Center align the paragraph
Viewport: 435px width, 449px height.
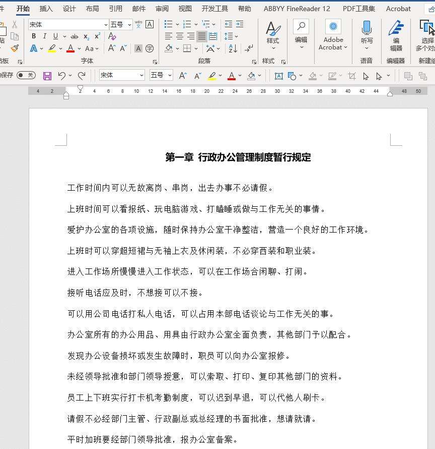[x=179, y=36]
